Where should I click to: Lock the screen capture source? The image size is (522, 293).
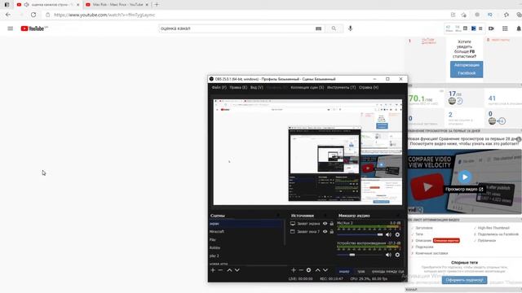(x=332, y=224)
